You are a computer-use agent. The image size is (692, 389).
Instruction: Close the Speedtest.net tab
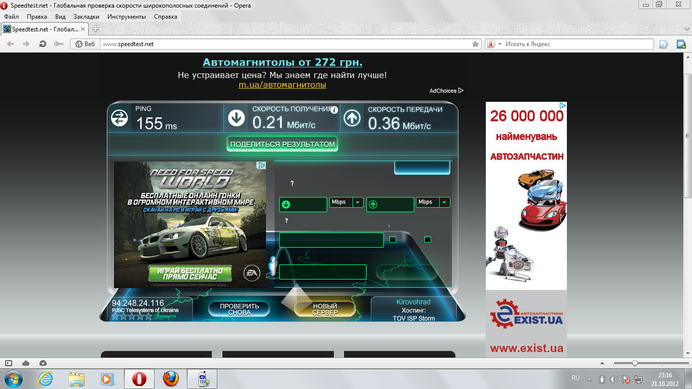pos(84,29)
